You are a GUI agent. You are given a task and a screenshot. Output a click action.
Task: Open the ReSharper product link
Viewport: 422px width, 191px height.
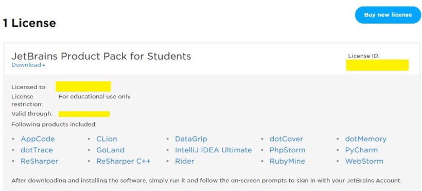point(39,161)
